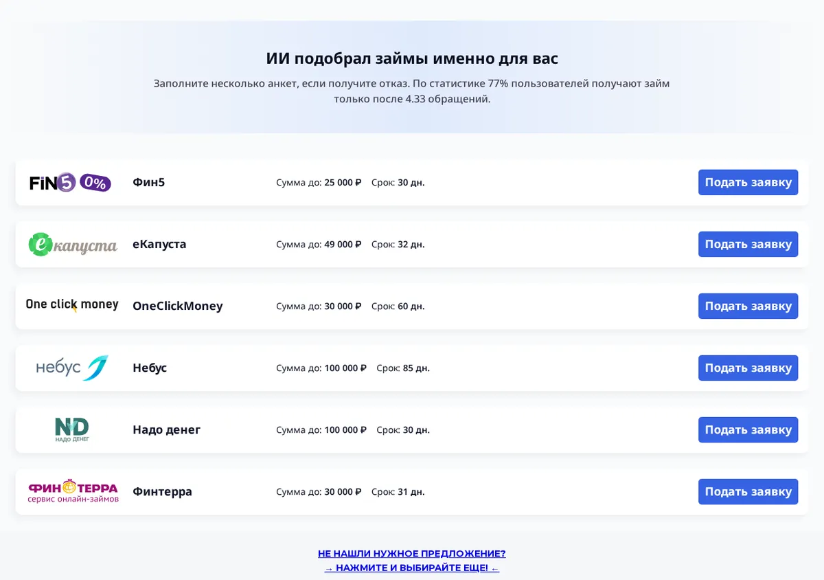
Task: Select the еКапуста lender name
Action: coord(159,244)
